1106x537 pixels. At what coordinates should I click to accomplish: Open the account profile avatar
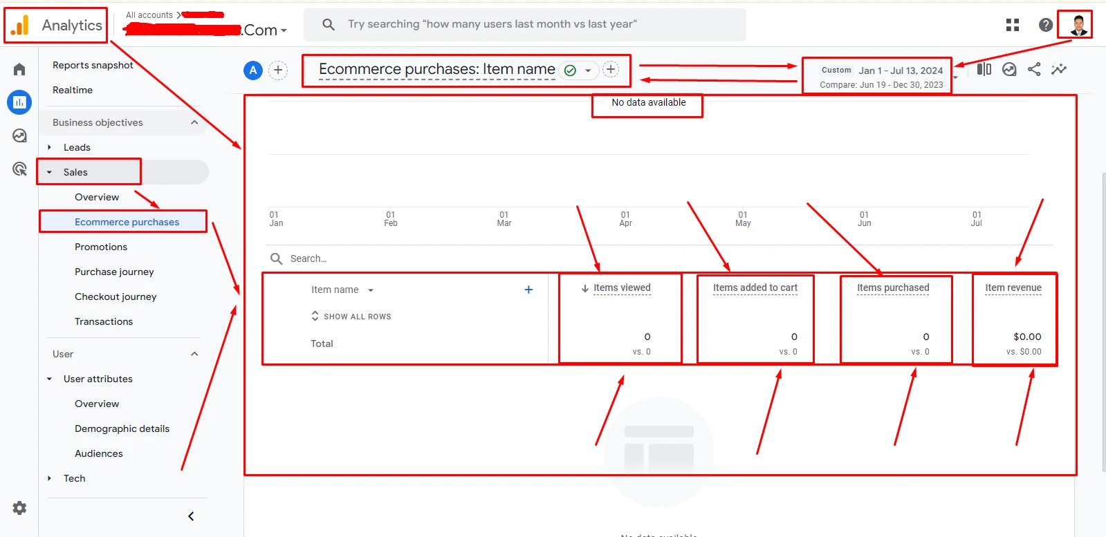(x=1078, y=25)
